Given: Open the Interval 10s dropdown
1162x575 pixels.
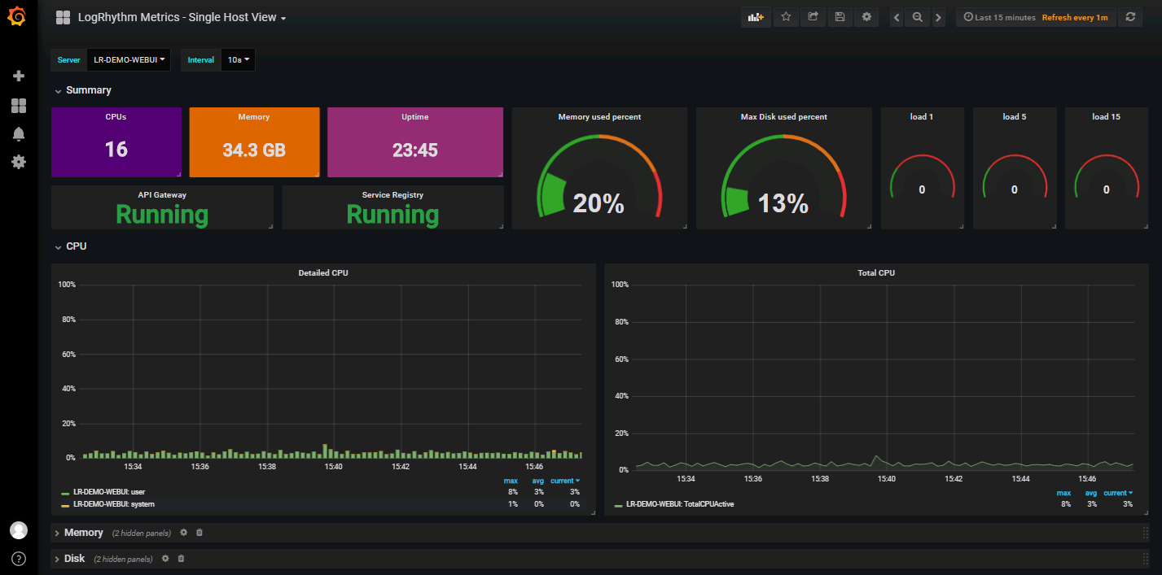Looking at the screenshot, I should click(x=237, y=59).
